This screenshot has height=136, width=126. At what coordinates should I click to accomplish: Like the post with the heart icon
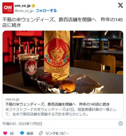pyautogui.click(x=5, y=133)
